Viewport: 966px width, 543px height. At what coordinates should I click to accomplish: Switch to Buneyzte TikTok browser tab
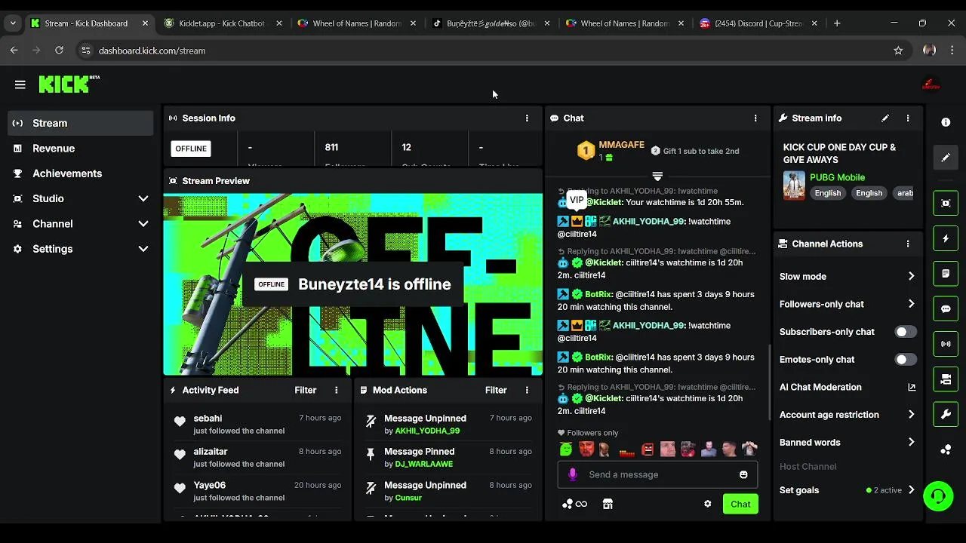coord(491,23)
